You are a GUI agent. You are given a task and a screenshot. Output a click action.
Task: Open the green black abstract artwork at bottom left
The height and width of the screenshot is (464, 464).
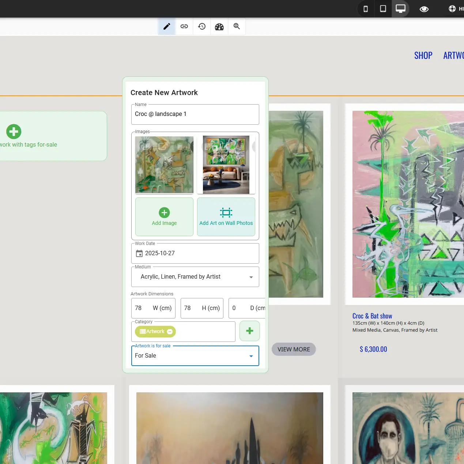click(53, 428)
